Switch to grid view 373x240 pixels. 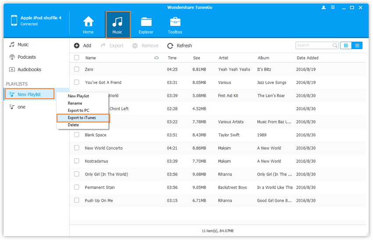[x=346, y=46]
